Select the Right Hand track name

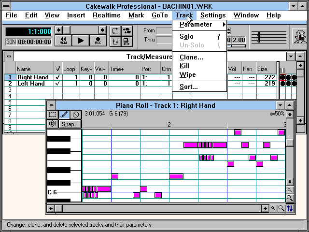(33, 77)
